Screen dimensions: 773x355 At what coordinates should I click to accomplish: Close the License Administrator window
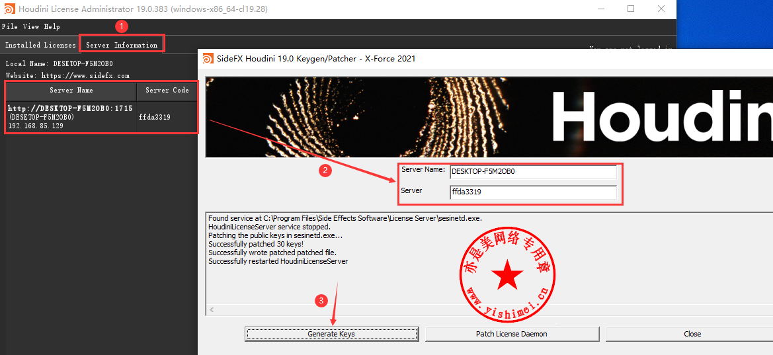point(661,9)
